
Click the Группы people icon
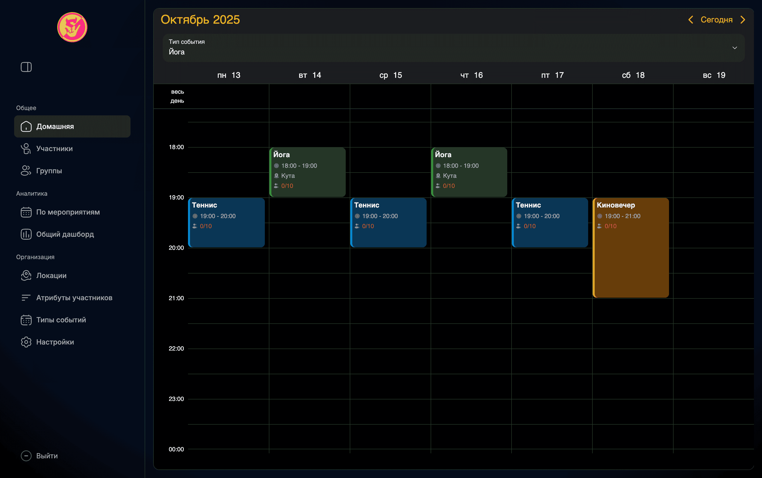coord(26,171)
